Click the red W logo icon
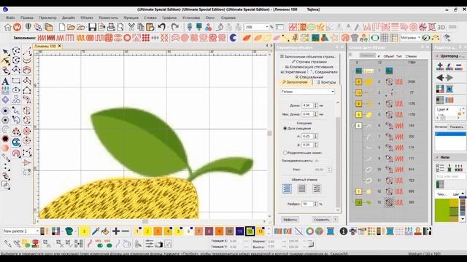The image size is (467, 262). (18, 28)
